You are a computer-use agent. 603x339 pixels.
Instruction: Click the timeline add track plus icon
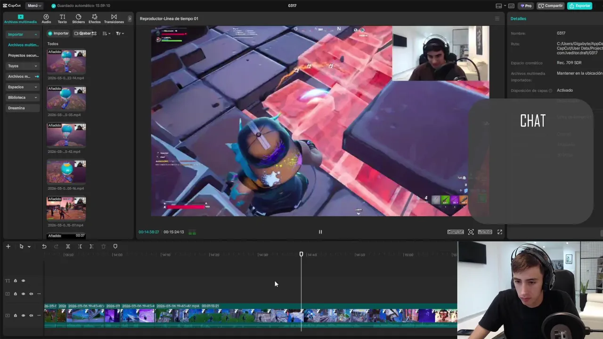pos(8,246)
